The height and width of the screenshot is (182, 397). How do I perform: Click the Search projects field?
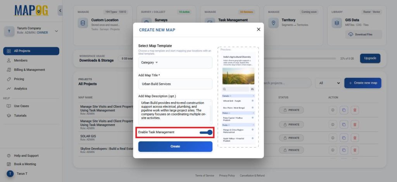(287, 83)
